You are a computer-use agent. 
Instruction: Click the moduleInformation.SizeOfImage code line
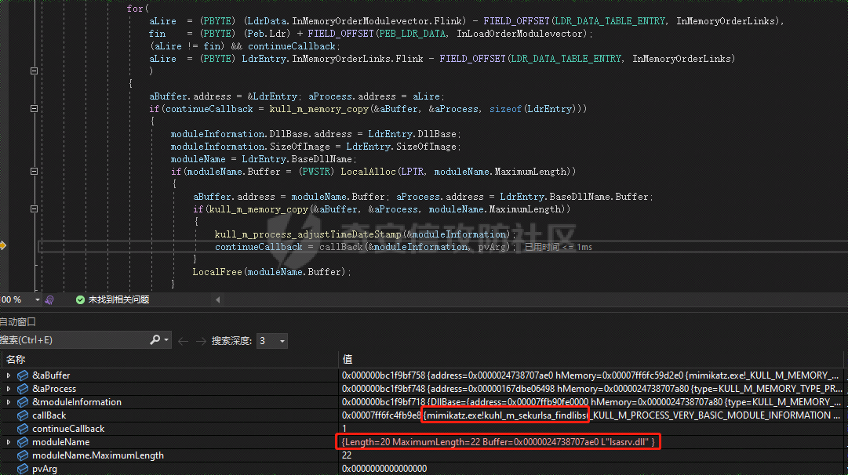point(316,147)
